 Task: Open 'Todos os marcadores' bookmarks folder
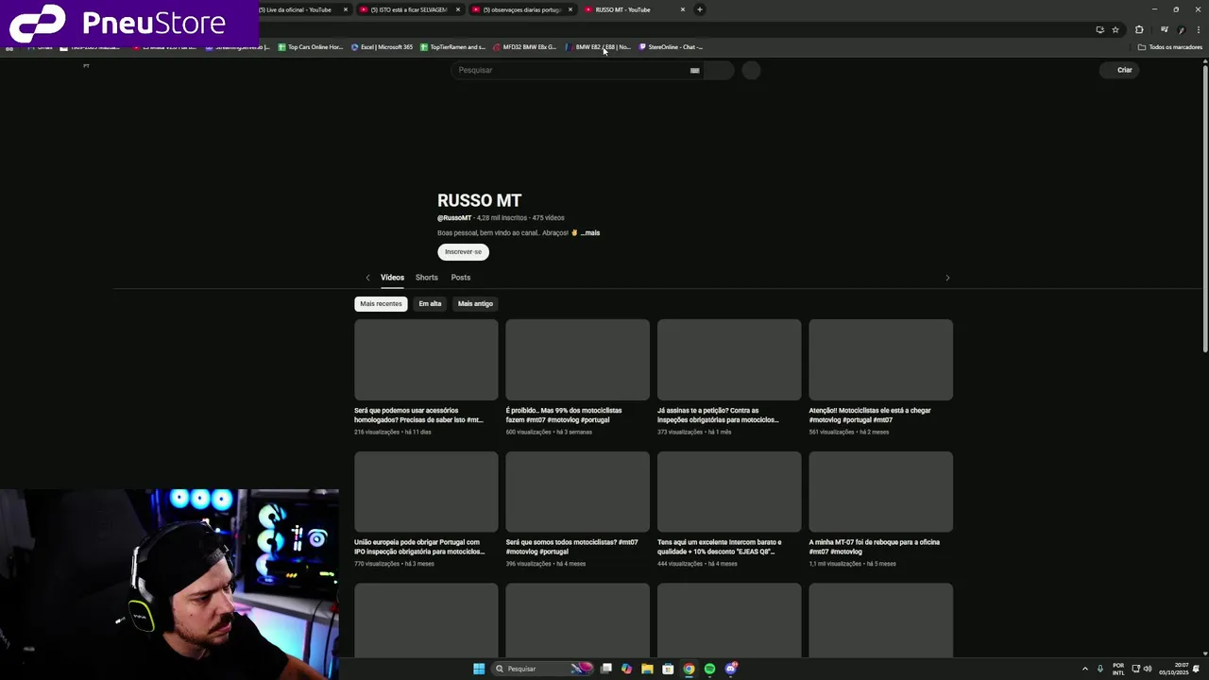[x=1169, y=47]
